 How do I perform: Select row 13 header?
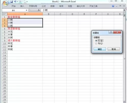5,52
